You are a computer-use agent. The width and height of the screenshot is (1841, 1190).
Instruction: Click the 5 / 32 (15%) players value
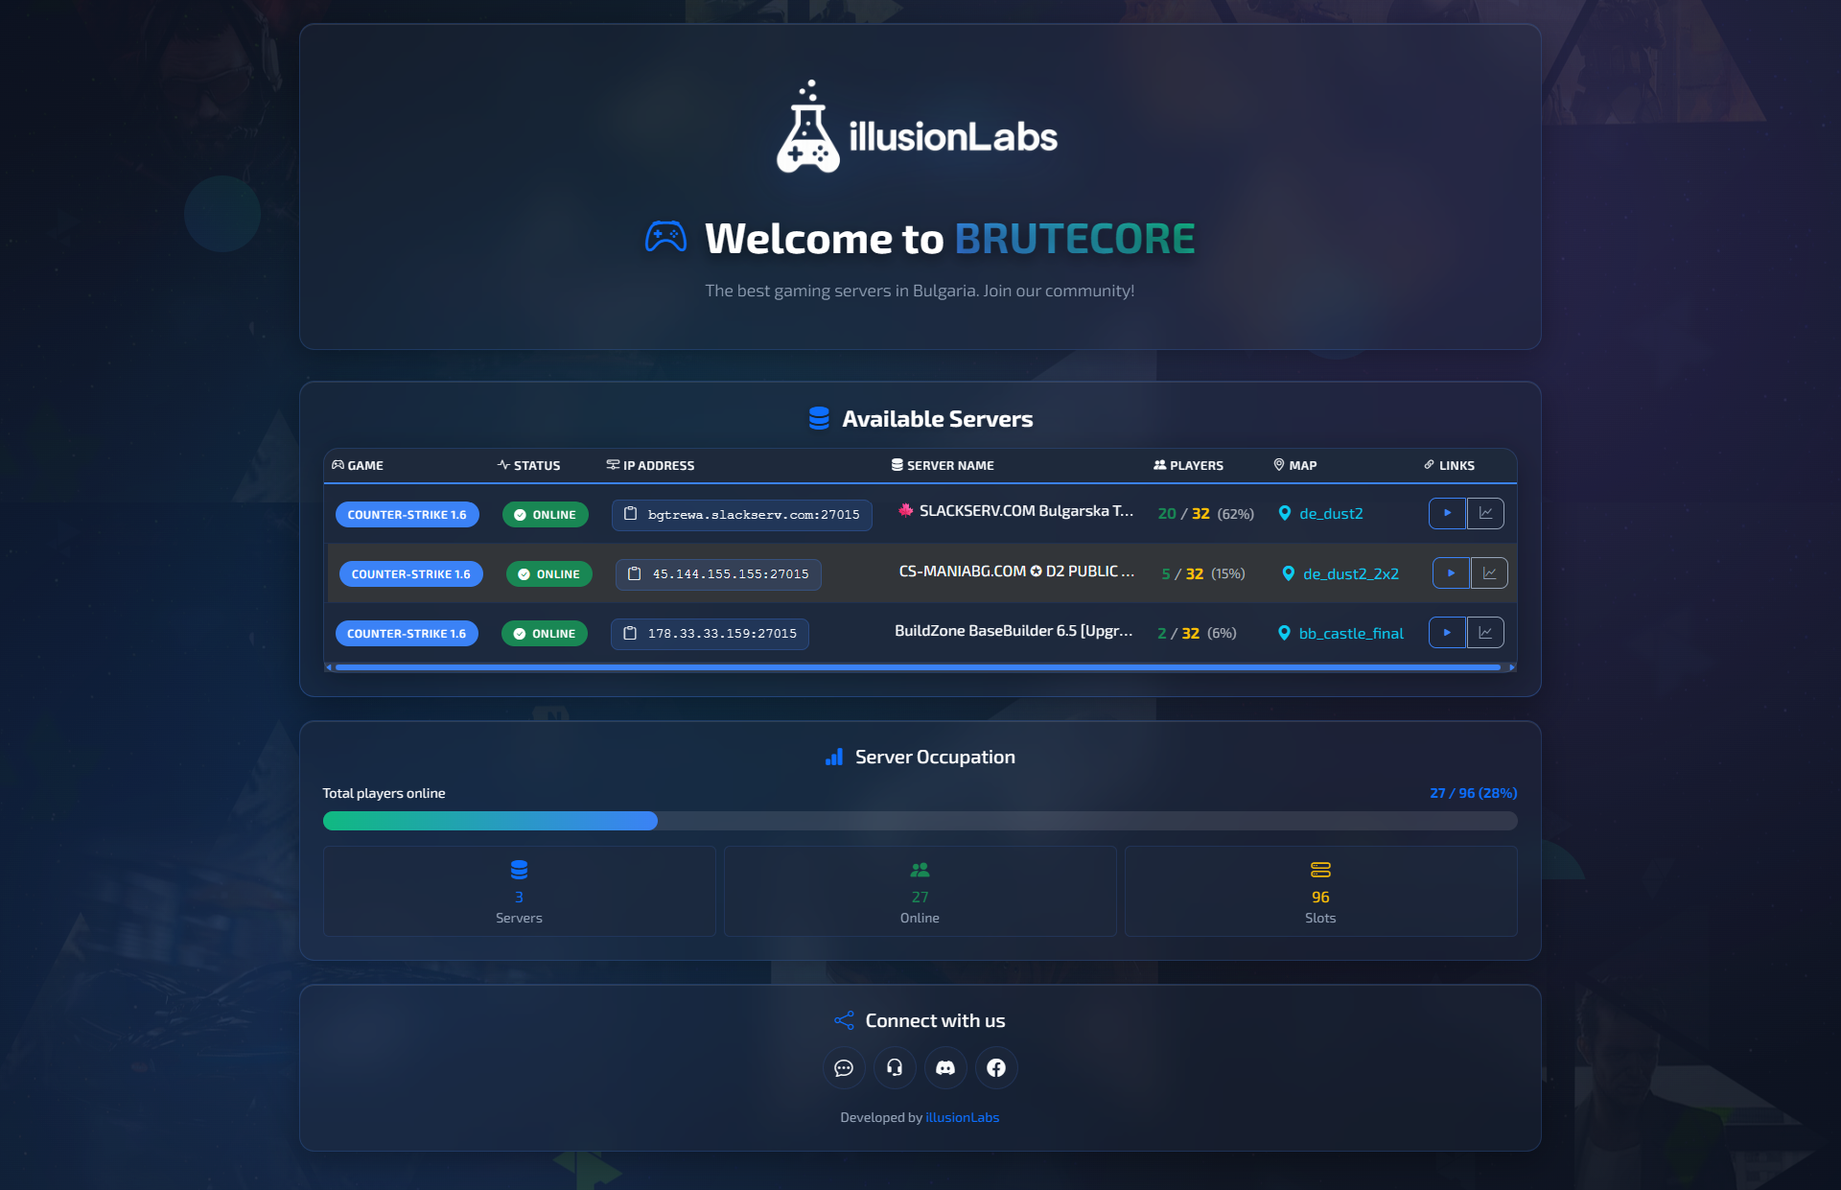click(1203, 573)
